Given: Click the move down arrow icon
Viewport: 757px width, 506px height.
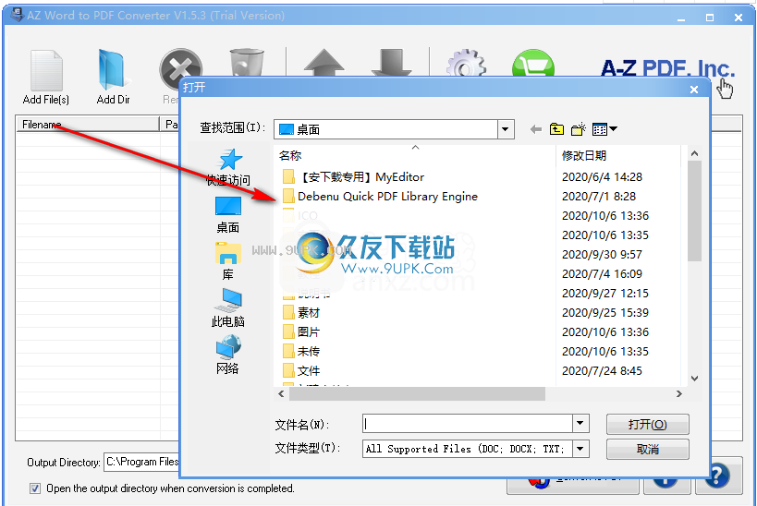Looking at the screenshot, I should (x=392, y=62).
